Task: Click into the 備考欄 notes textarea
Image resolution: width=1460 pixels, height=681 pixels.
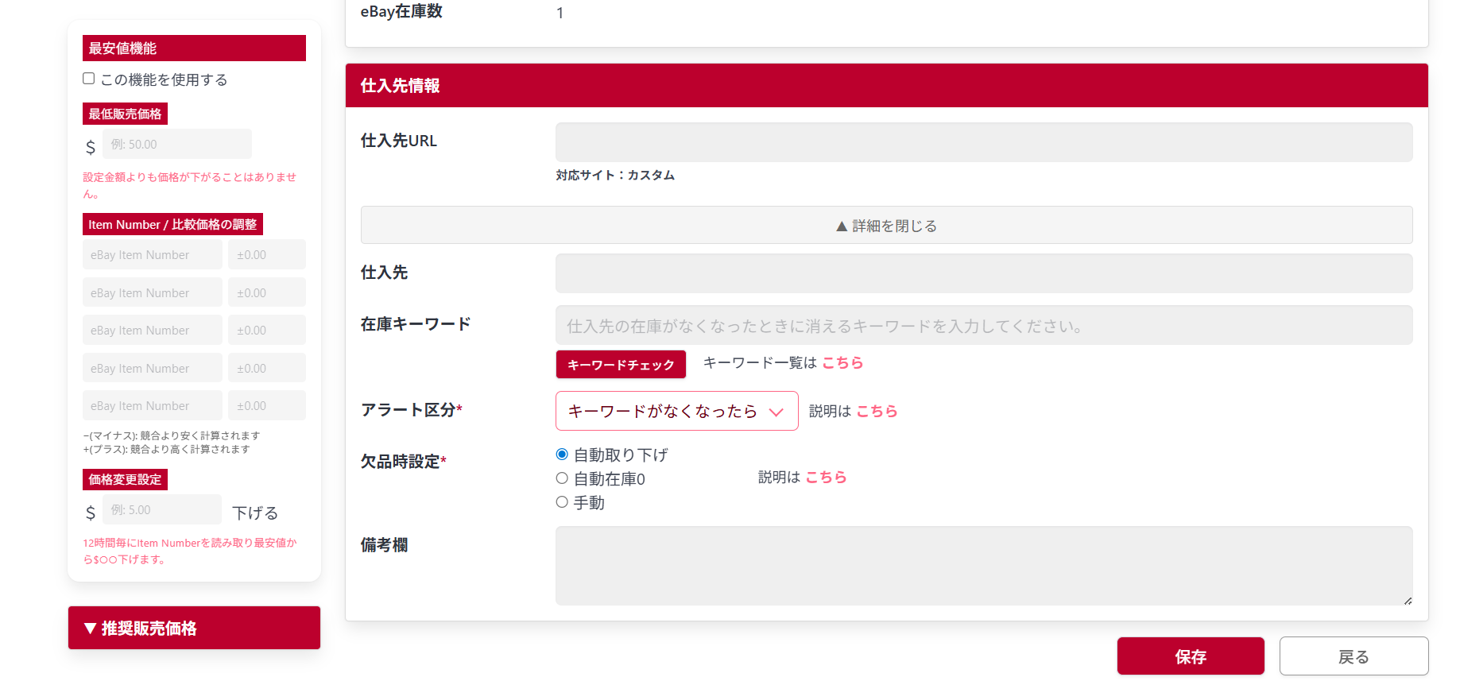Action: coord(983,566)
